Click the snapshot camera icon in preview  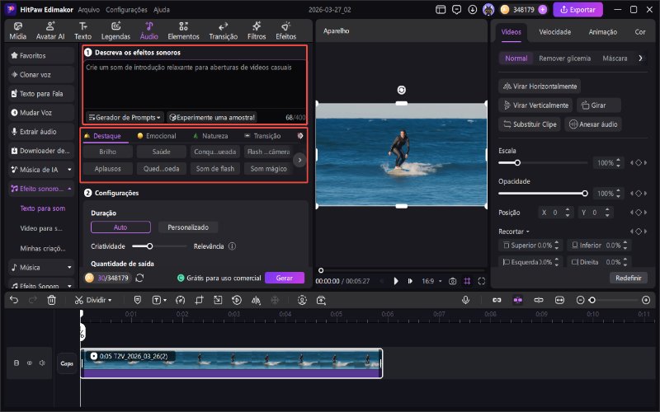(452, 281)
